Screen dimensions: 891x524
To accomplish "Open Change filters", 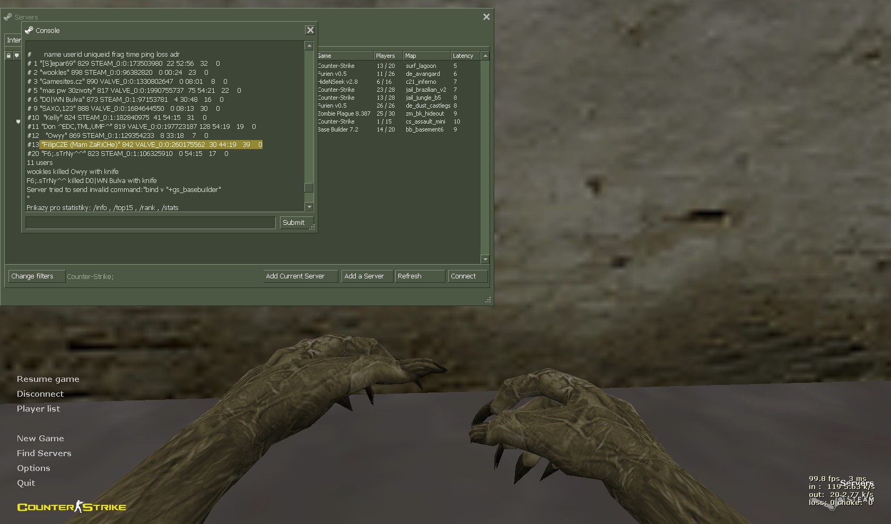I will [37, 276].
